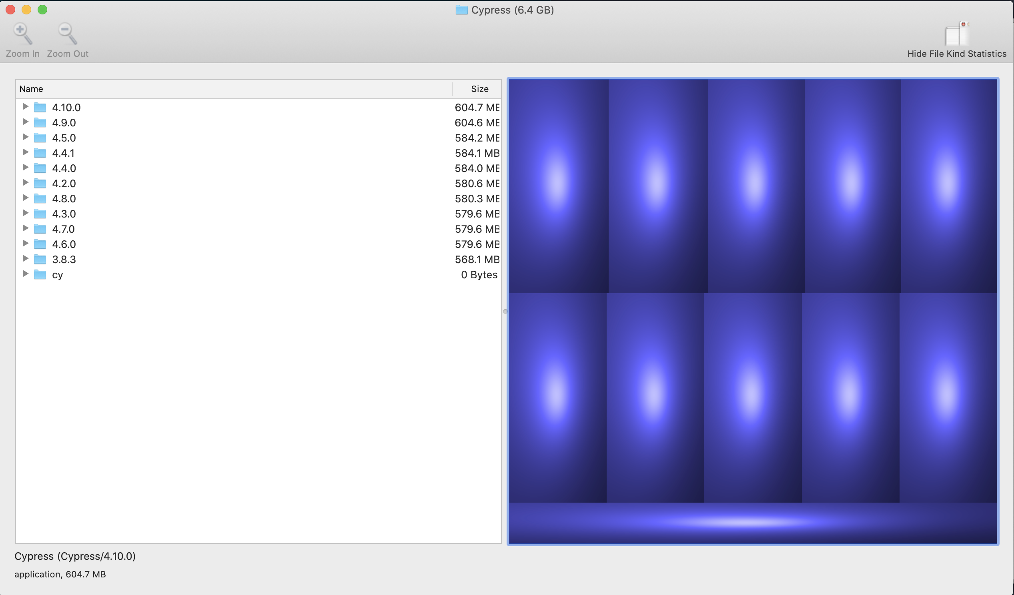Click the top-left treemap block
Image resolution: width=1014 pixels, height=595 pixels.
558,186
